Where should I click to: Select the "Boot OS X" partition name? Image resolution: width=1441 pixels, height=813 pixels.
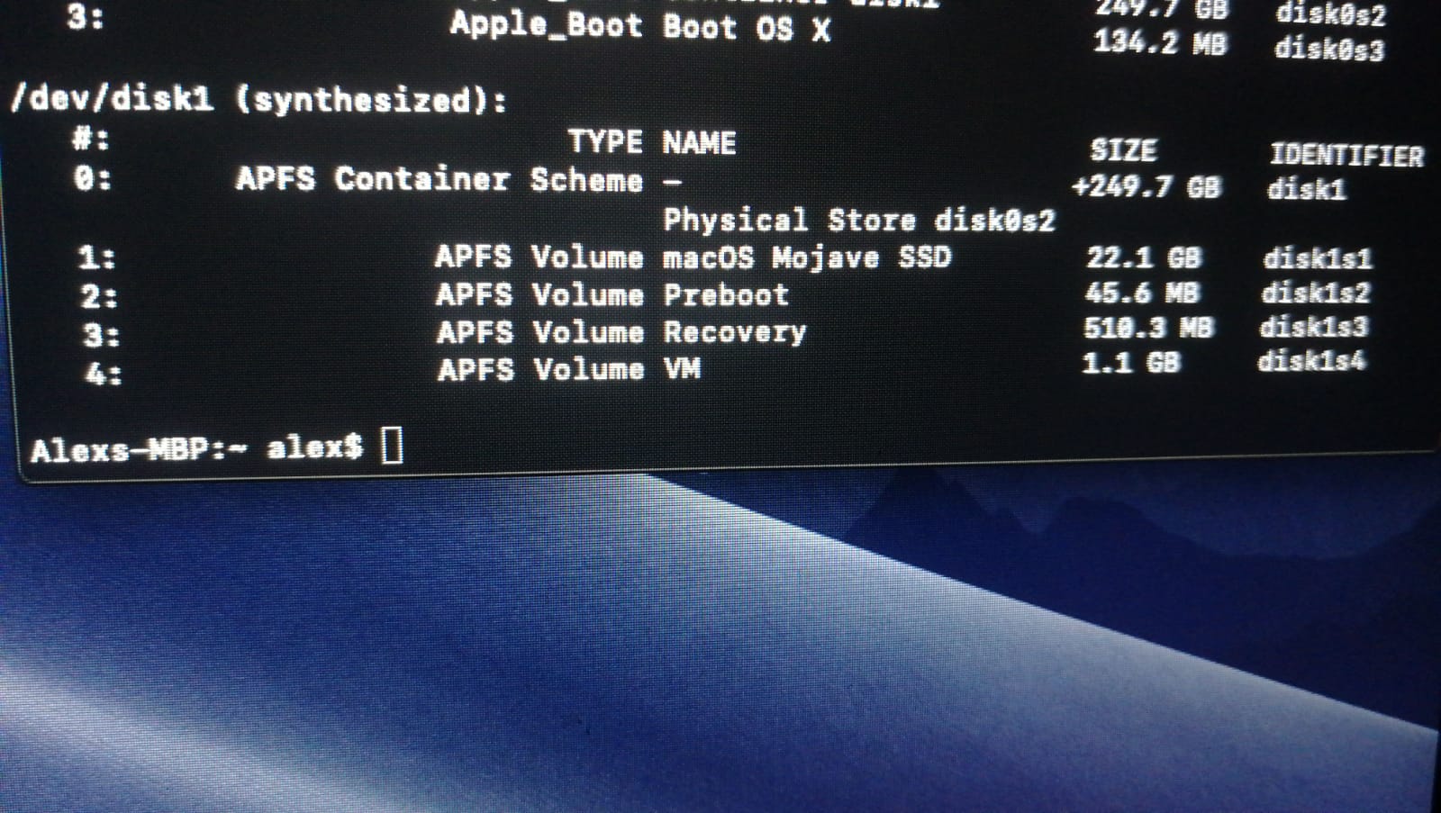click(747, 28)
